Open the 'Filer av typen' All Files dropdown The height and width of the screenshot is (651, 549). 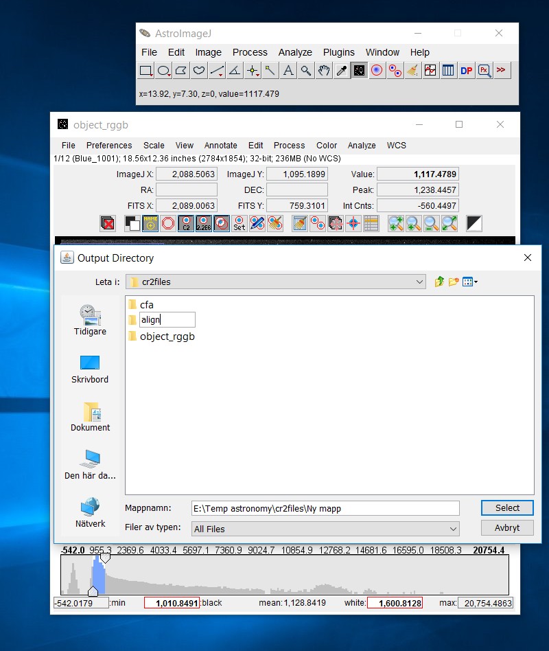pos(325,529)
